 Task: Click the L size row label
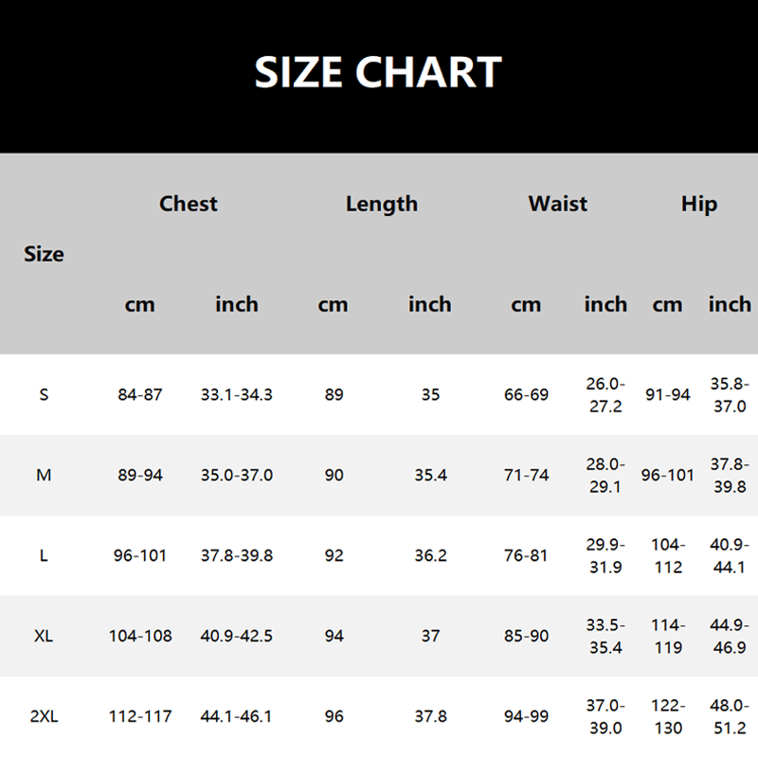[44, 555]
